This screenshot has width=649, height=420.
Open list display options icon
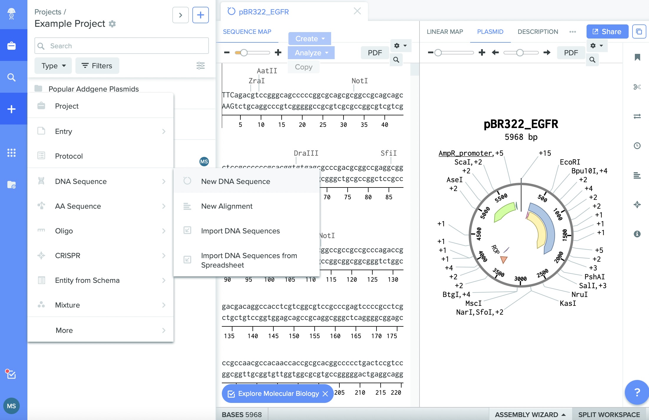[x=201, y=66]
